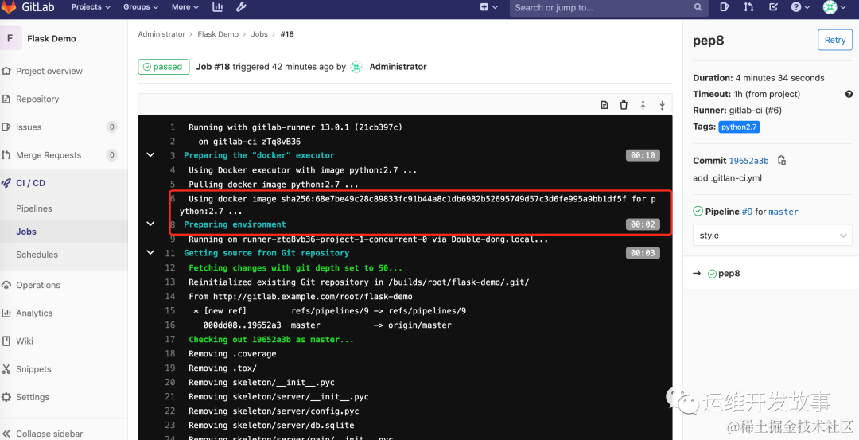Show the complete raw job log

point(604,105)
